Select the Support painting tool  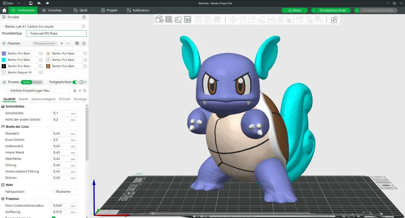point(290,19)
